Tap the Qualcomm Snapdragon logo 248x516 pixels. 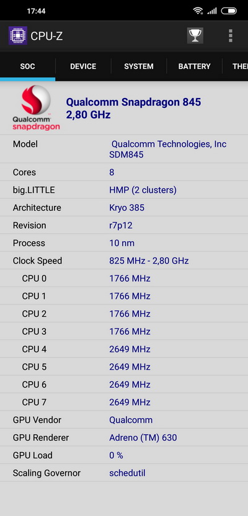pos(36,108)
